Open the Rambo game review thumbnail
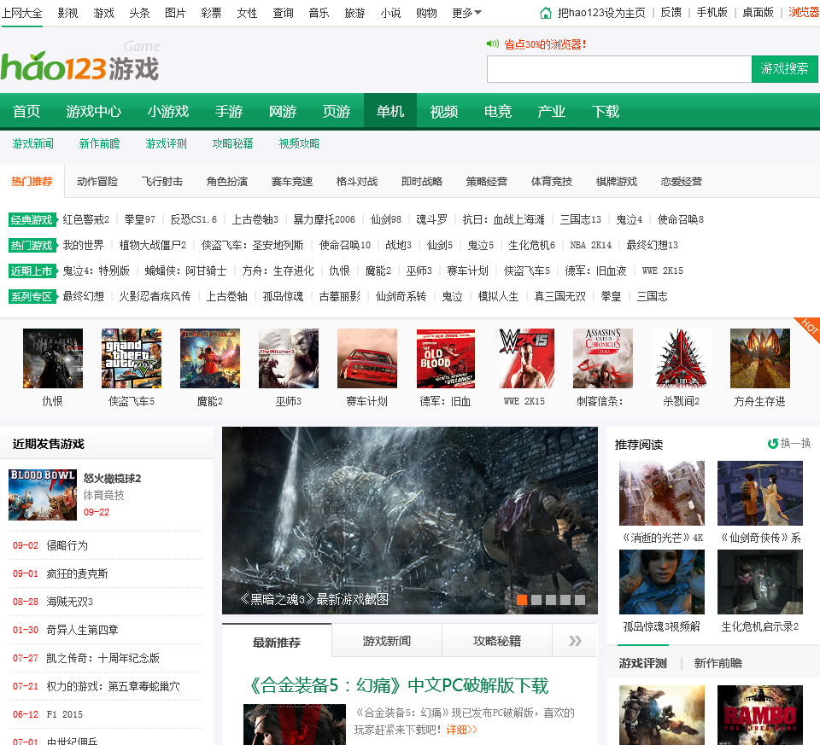The width and height of the screenshot is (820, 745). [760, 714]
